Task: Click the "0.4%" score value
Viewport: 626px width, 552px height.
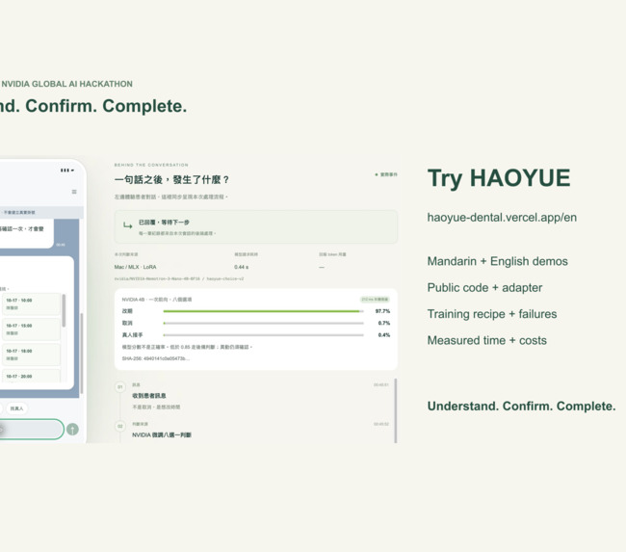Action: (384, 335)
